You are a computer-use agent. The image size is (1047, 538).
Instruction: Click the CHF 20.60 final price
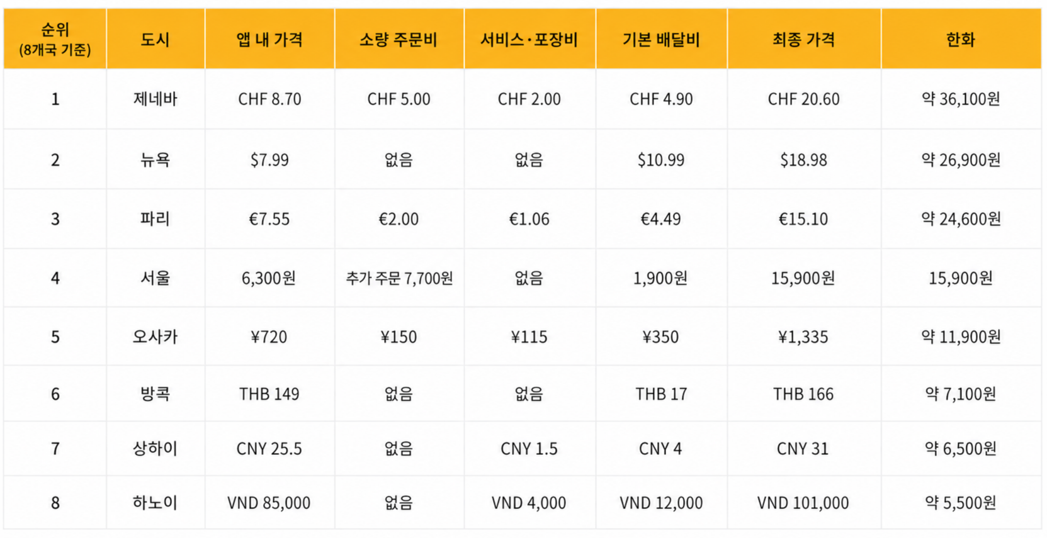point(804,99)
